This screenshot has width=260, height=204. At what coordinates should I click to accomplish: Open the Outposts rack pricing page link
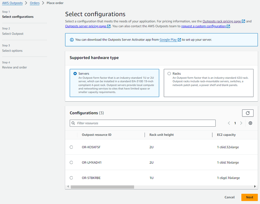click(x=221, y=21)
